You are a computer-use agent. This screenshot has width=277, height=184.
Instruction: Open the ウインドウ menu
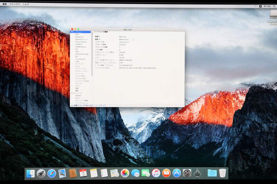click(x=15, y=4)
